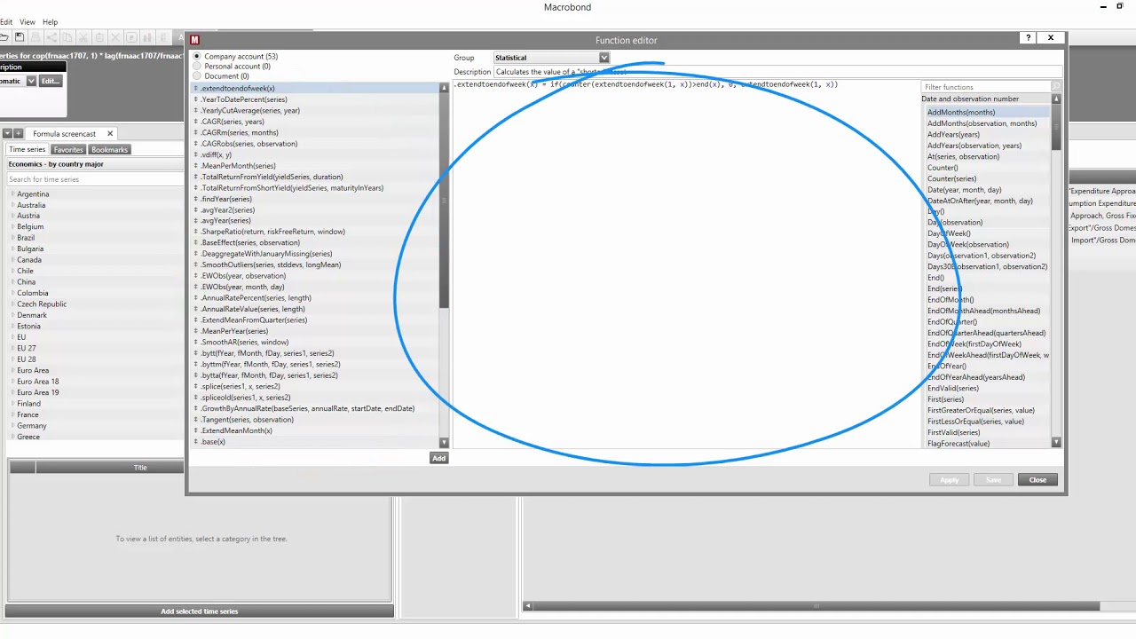Viewport: 1136px width, 639px height.
Task: Click the Paste clipboard toolbar icon
Action: pos(99,37)
